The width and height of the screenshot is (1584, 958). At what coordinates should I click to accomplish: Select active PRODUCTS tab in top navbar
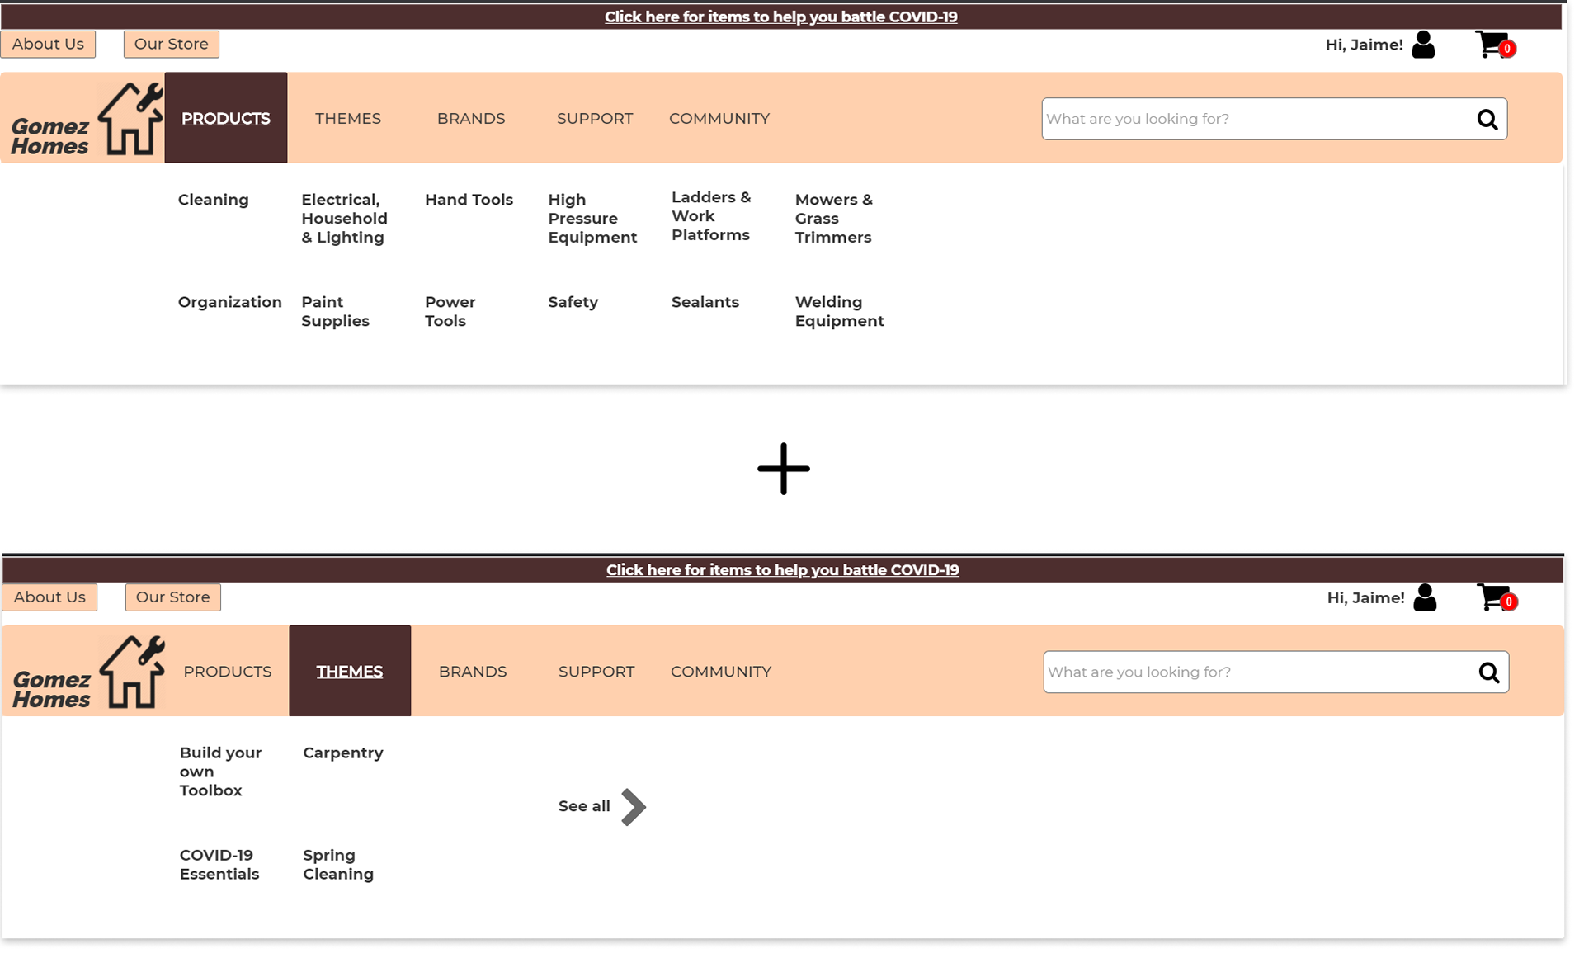(226, 118)
